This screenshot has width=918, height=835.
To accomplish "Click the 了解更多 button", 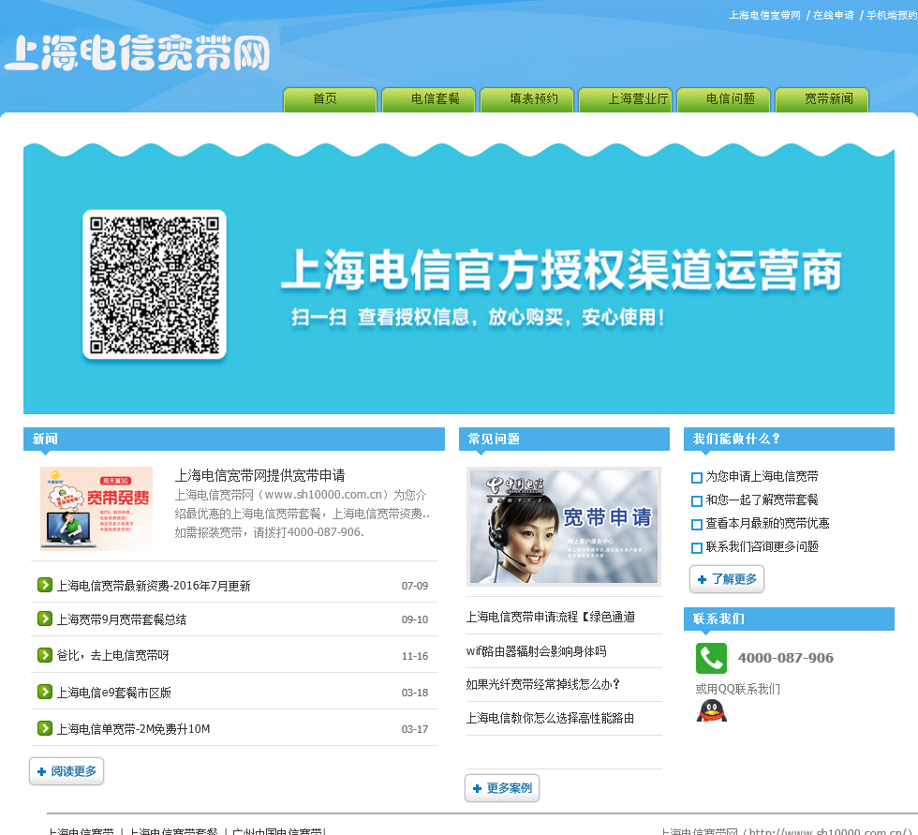I will pyautogui.click(x=727, y=579).
